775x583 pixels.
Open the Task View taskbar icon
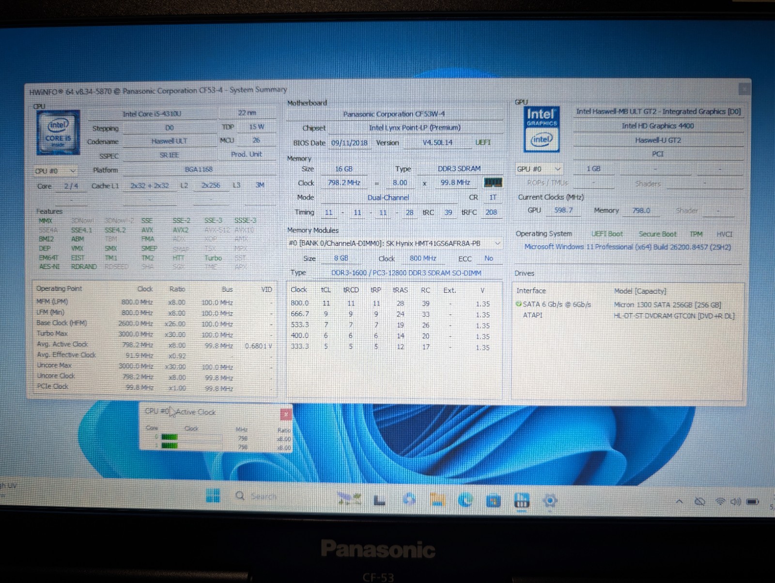pyautogui.click(x=380, y=500)
